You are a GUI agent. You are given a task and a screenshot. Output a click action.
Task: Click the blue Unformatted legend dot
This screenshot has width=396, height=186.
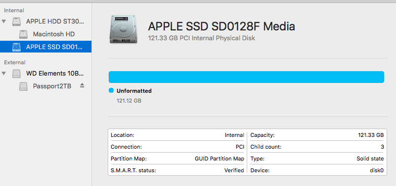click(x=111, y=90)
